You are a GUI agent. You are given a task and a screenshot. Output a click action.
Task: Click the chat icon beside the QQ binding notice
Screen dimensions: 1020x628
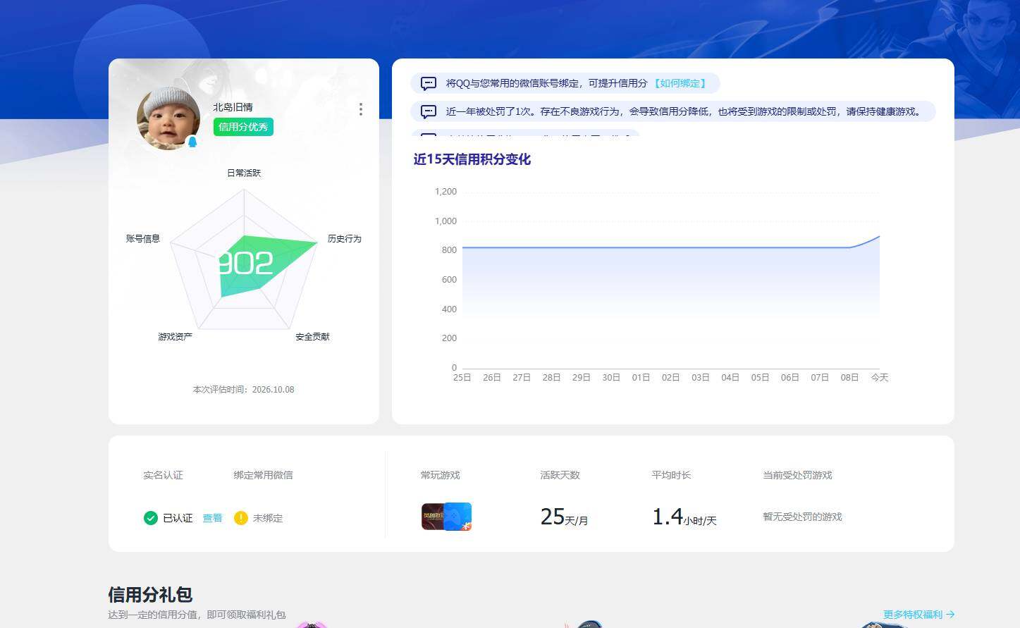click(429, 84)
